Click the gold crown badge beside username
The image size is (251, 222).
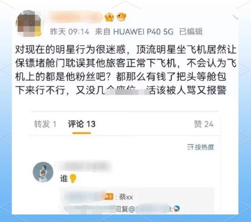click(x=109, y=17)
